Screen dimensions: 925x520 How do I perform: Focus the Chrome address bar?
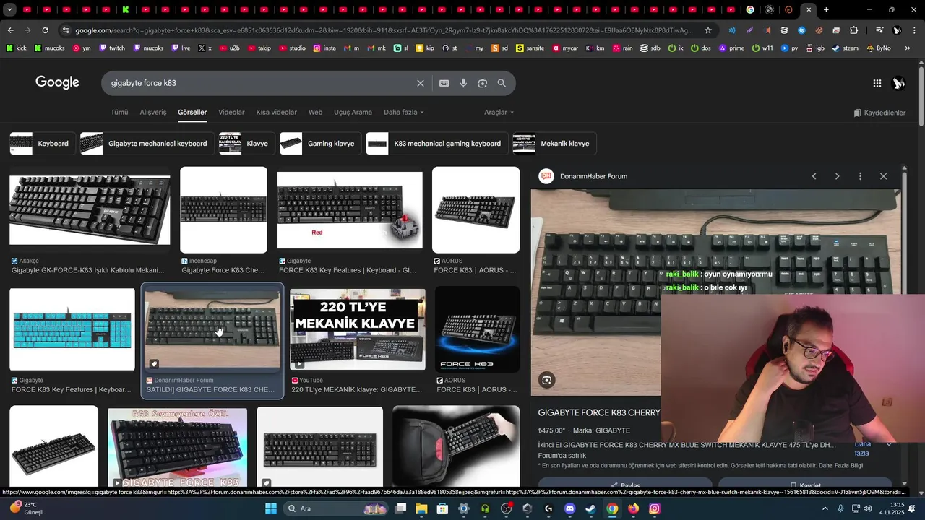pos(383,30)
